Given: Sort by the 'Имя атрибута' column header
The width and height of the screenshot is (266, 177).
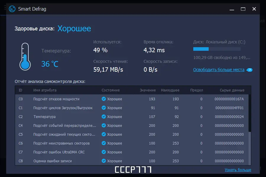Looking at the screenshot, I should pyautogui.click(x=45, y=90).
